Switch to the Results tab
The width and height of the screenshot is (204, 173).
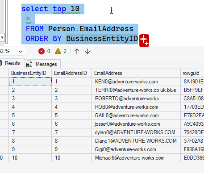click(x=12, y=63)
